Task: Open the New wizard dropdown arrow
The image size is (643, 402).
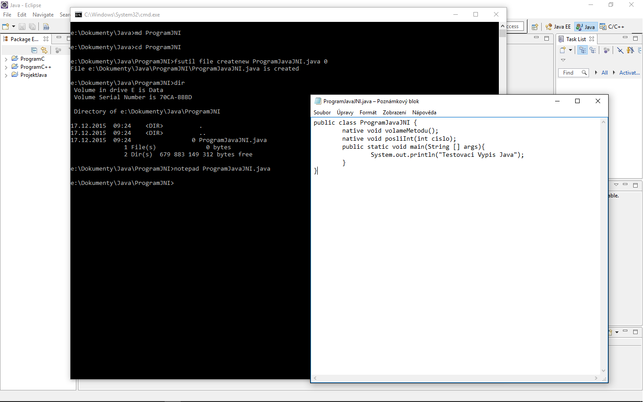Action: (x=13, y=26)
